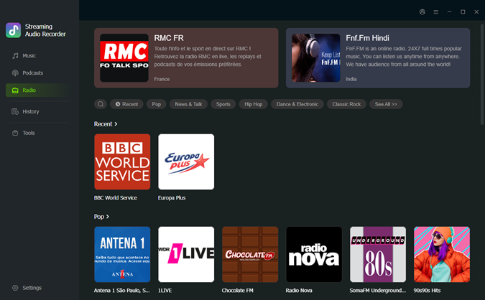This screenshot has height=300, width=485.
Task: Click the Radio Nova label text
Action: pos(299,291)
